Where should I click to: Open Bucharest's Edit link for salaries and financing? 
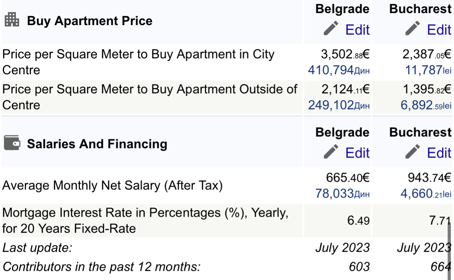[x=439, y=153]
